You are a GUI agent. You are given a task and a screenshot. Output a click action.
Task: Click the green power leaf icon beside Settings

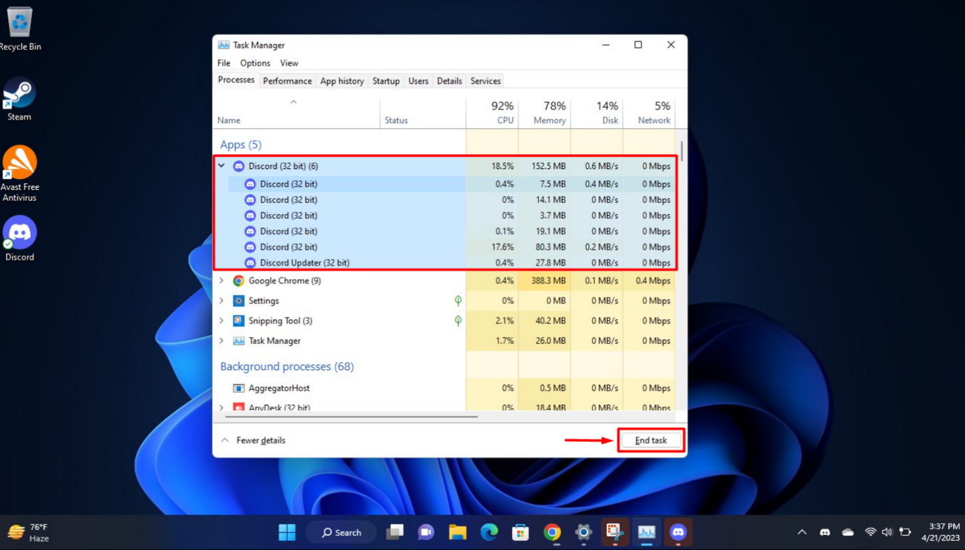(x=458, y=301)
